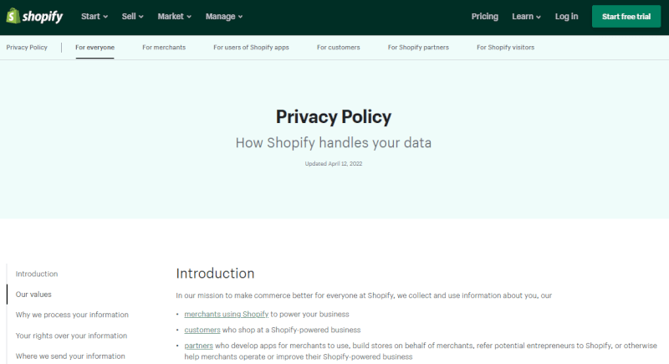Open the merchants using Shopify link

pyautogui.click(x=226, y=314)
